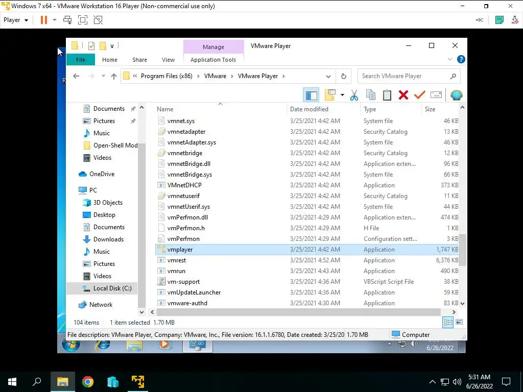Viewport: 523px width, 392px height.
Task: Click the Windows 7 Start orb
Action: click(x=71, y=345)
